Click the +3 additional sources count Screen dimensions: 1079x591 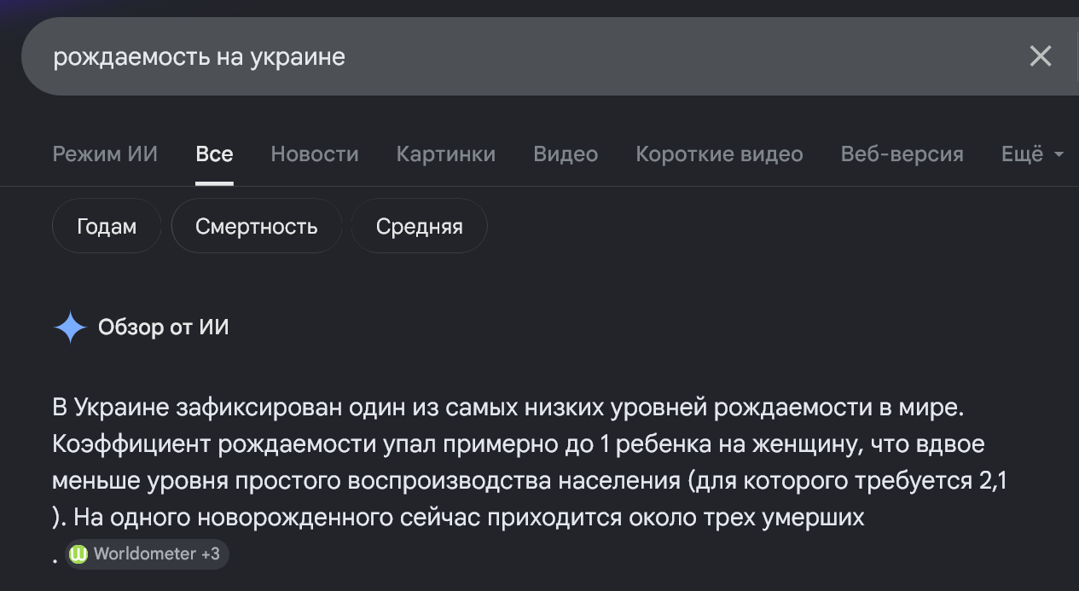click(210, 553)
